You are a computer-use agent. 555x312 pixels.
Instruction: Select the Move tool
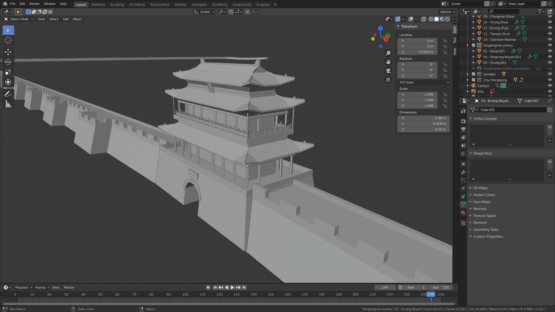[8, 52]
